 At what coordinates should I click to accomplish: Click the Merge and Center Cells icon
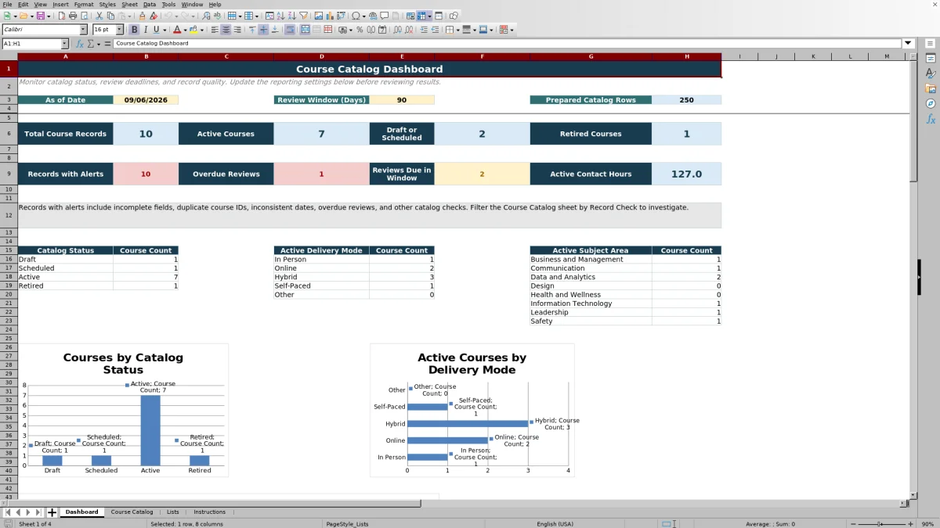[x=305, y=30]
